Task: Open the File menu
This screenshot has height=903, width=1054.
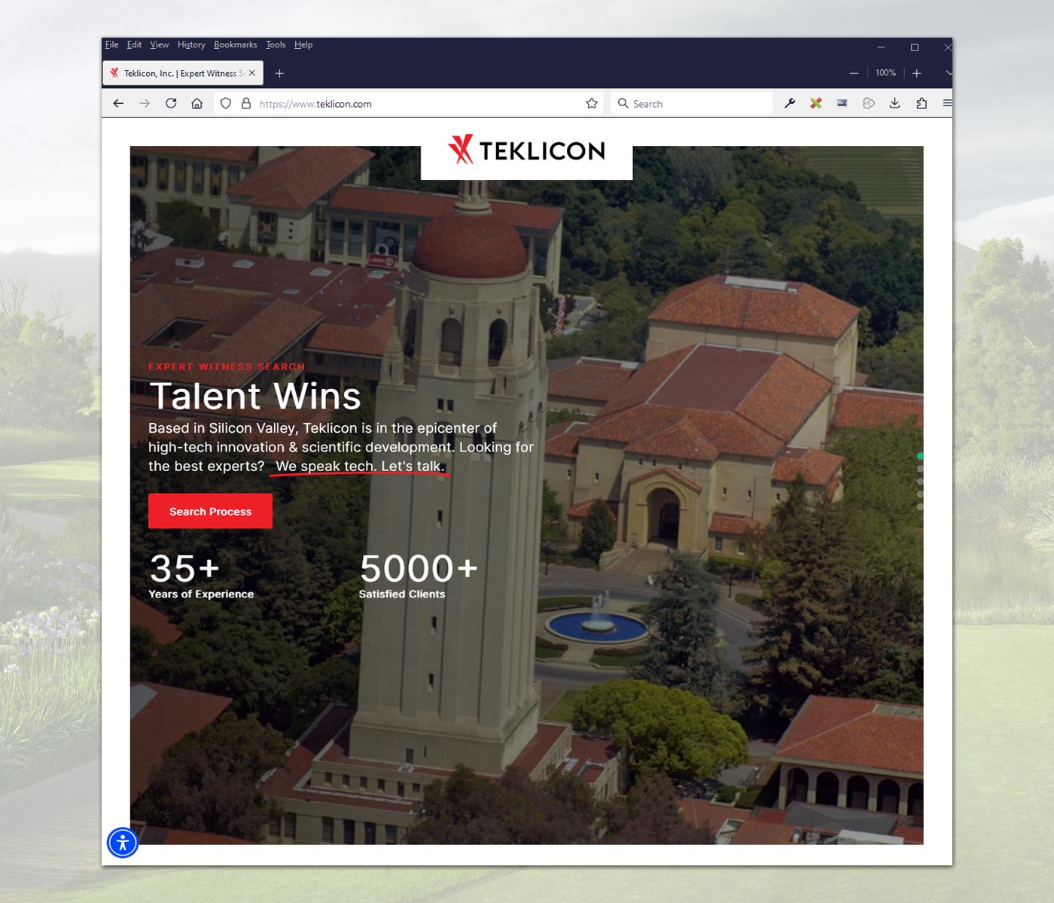Action: (111, 45)
